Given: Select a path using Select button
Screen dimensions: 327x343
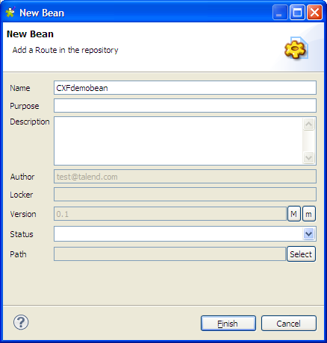Looking at the screenshot, I should tap(301, 254).
